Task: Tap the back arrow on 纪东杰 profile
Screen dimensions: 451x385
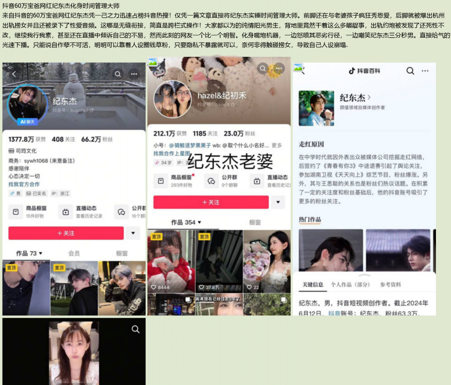Action: (x=14, y=74)
